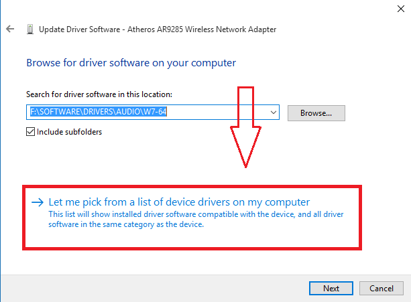
Task: Click the Next button
Action: click(331, 289)
